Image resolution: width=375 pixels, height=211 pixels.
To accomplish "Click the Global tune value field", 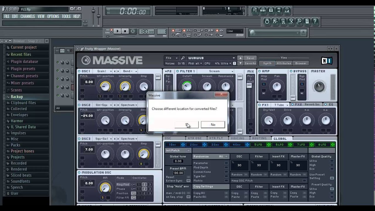I will (x=178, y=161).
